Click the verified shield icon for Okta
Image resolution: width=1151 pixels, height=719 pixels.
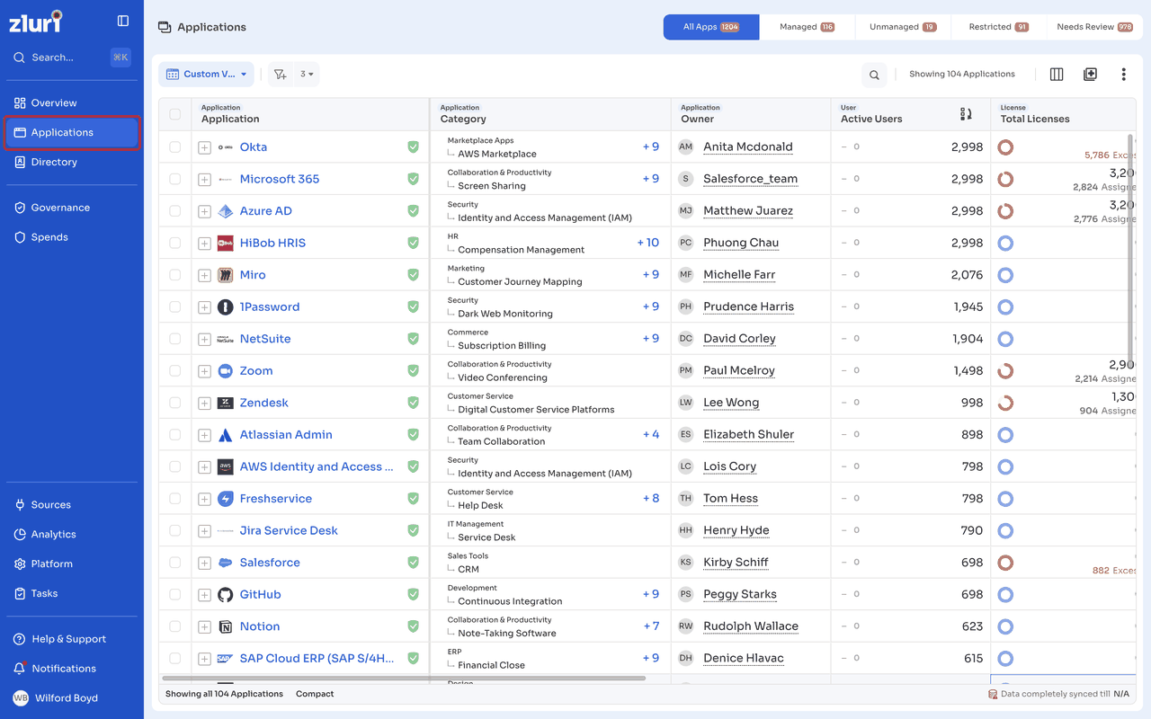(413, 146)
